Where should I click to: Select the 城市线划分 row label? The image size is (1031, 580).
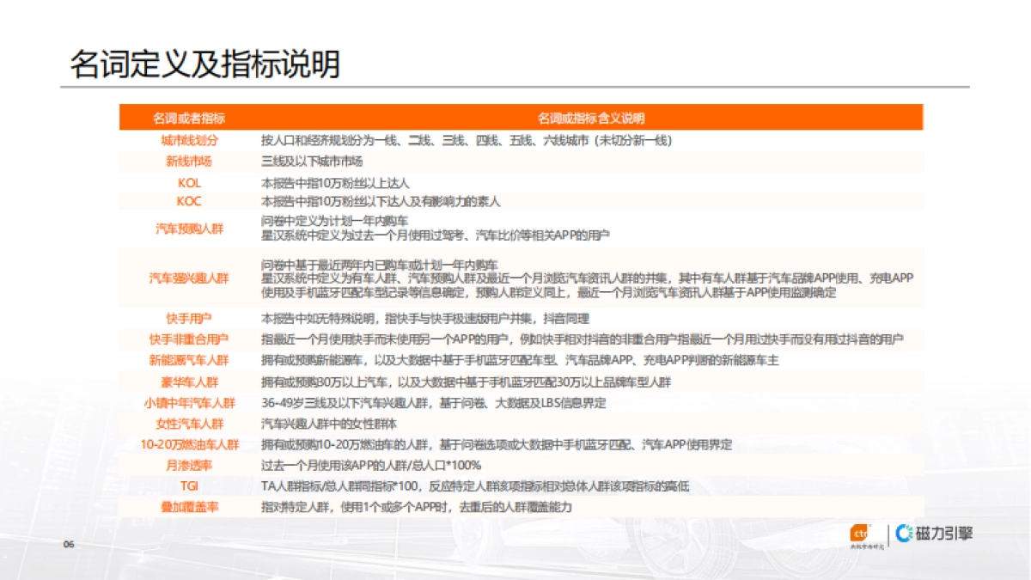(x=190, y=139)
